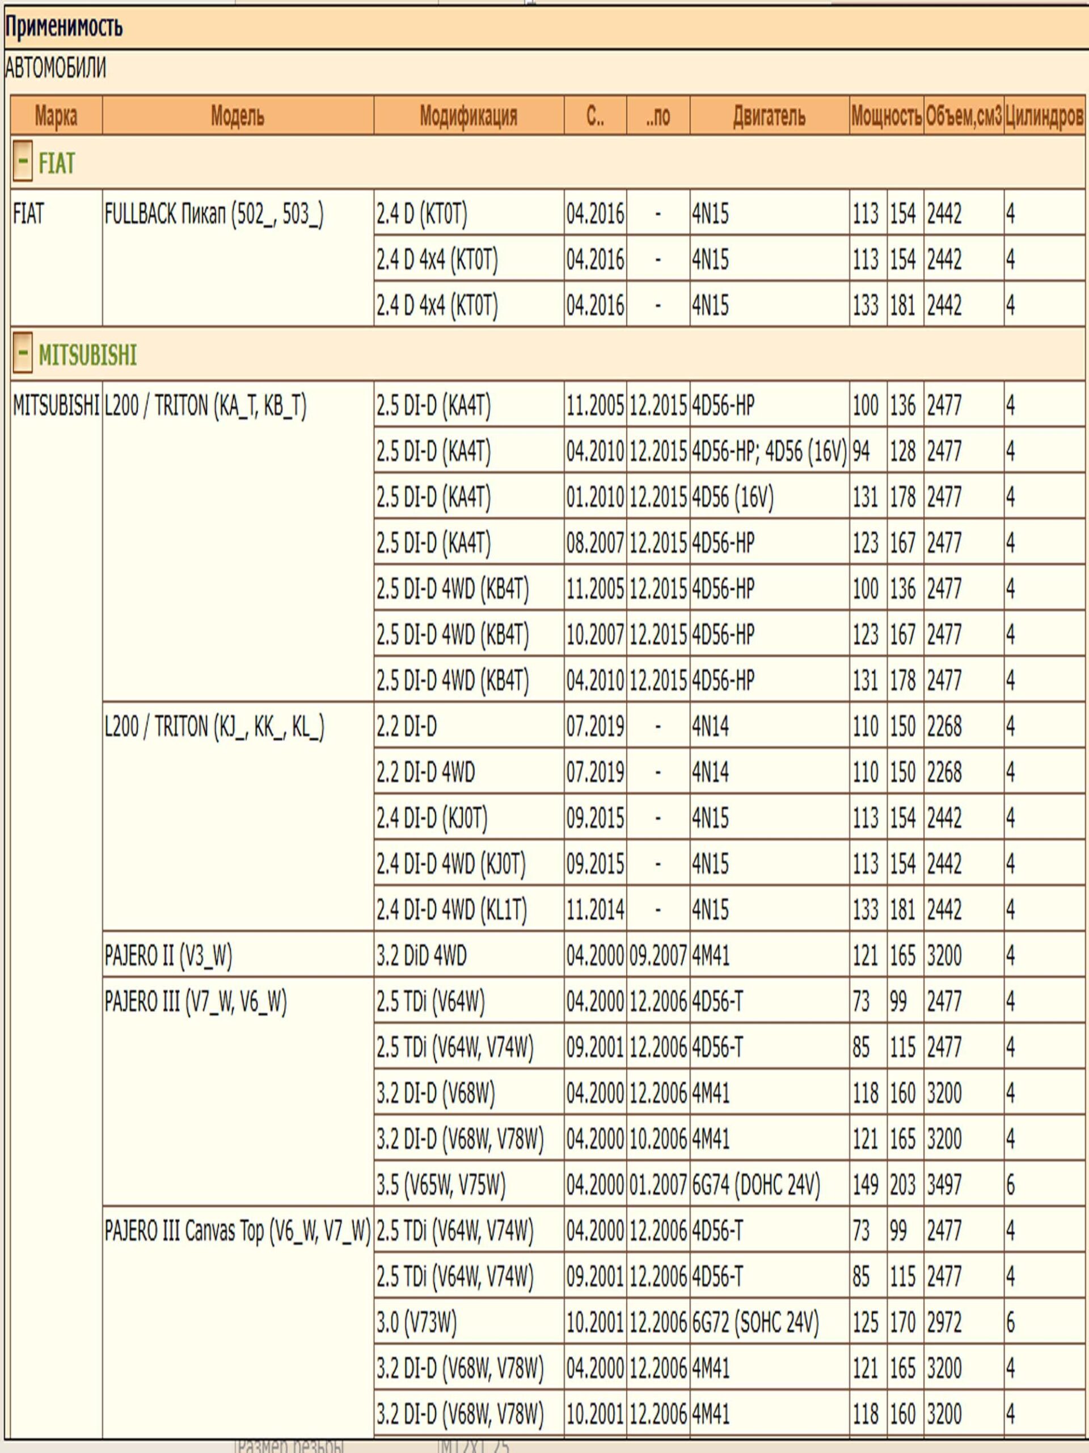Click the 3.0 (V73W) modification row
This screenshot has height=1453, width=1089.
pyautogui.click(x=416, y=1322)
